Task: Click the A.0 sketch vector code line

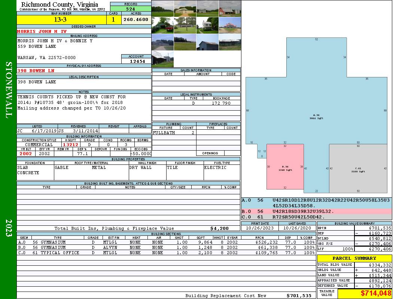Action: coord(317,203)
